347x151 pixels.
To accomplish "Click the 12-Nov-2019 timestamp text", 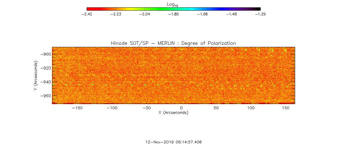I will [x=174, y=142].
